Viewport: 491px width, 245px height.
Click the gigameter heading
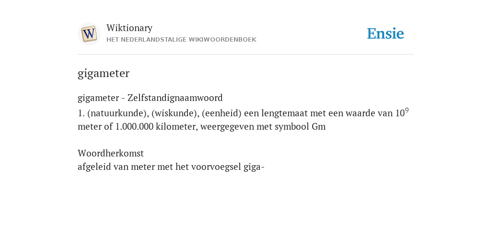tap(104, 73)
